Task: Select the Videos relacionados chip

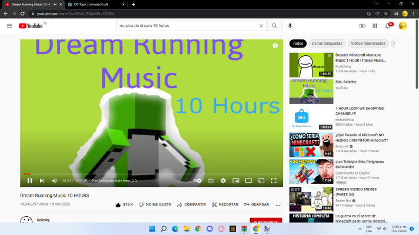Action: 368,43
